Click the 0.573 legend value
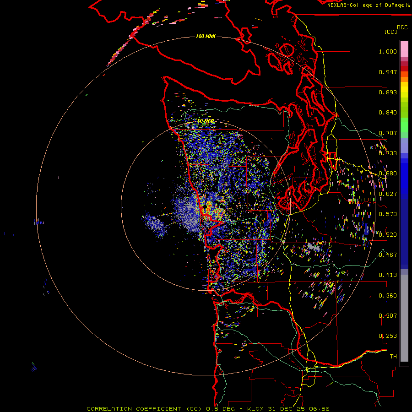Viewport: 412px width, 412px height. [x=388, y=214]
